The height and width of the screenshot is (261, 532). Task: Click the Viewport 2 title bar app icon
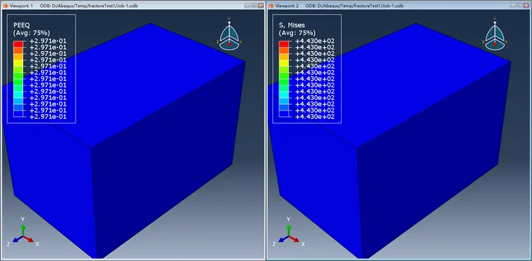click(x=270, y=6)
